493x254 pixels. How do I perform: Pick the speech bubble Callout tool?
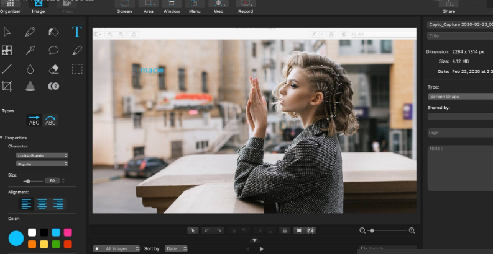click(53, 50)
